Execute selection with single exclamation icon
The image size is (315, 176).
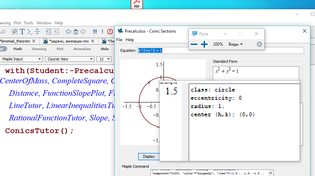click(102, 32)
